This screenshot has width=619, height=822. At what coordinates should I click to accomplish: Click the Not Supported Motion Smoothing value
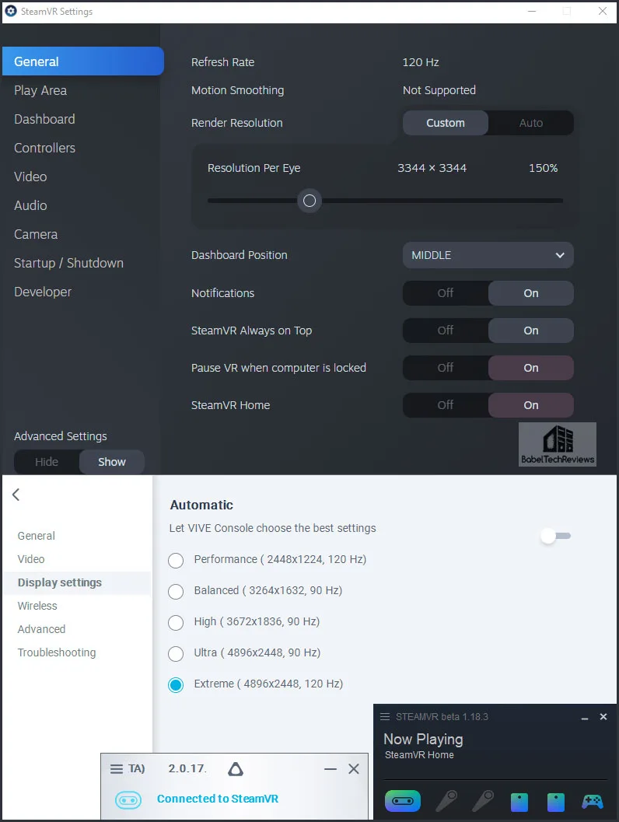tap(439, 90)
